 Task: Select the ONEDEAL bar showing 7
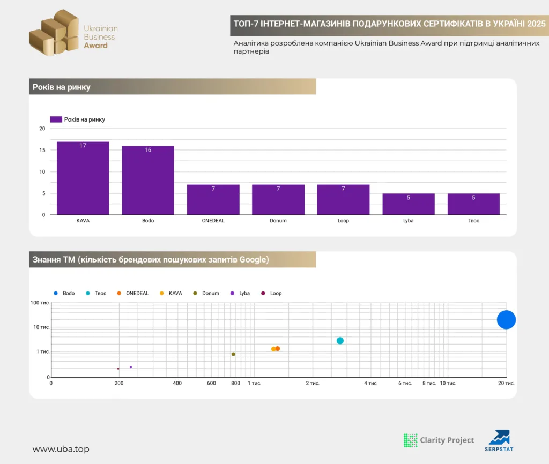pyautogui.click(x=213, y=199)
